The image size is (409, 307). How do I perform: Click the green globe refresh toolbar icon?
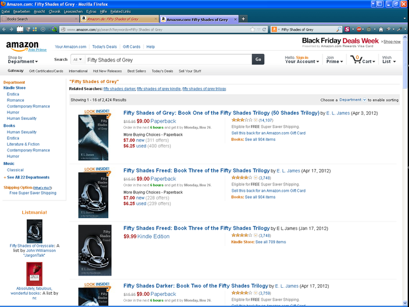(x=54, y=29)
